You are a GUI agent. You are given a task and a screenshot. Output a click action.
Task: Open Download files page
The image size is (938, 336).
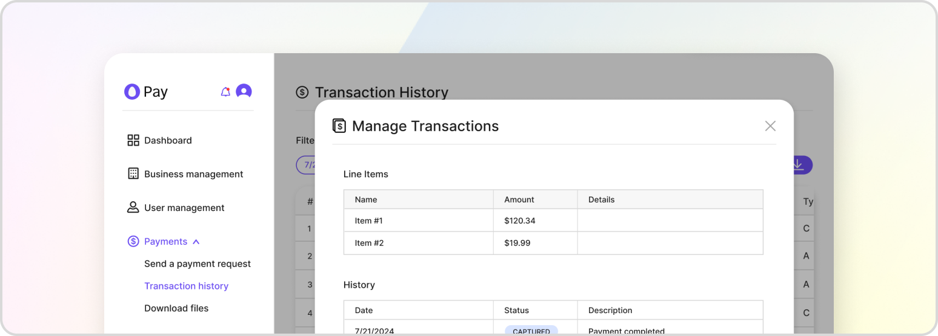[176, 308]
